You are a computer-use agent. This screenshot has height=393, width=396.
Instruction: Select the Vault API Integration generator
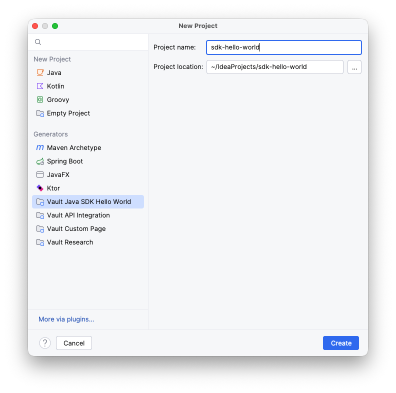click(x=88, y=215)
